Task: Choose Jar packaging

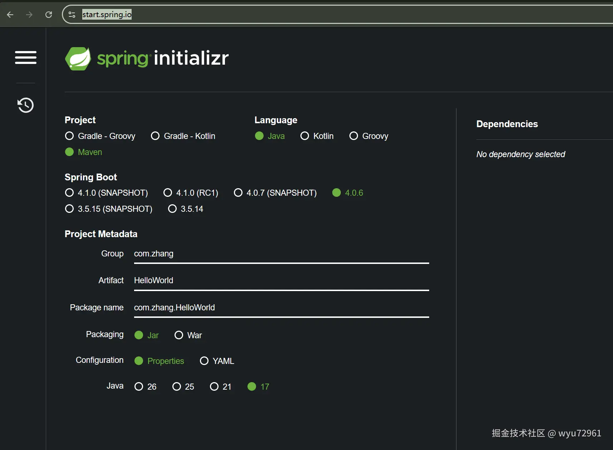Action: 147,335
